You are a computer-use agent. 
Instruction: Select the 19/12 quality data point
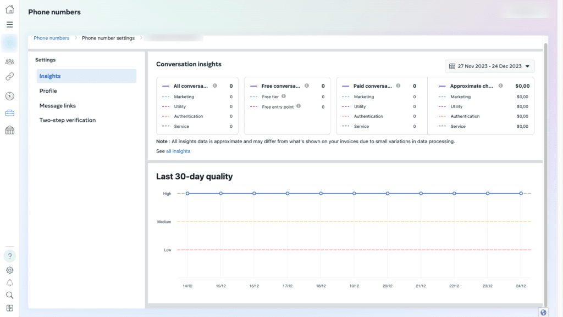(354, 194)
